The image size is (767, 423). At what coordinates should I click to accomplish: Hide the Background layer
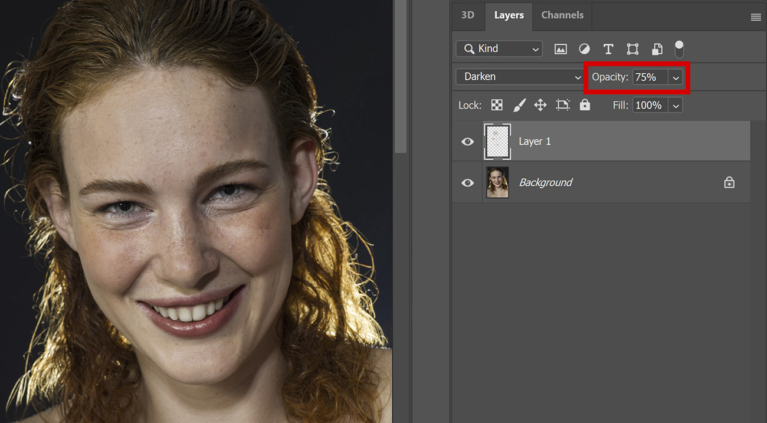click(467, 182)
